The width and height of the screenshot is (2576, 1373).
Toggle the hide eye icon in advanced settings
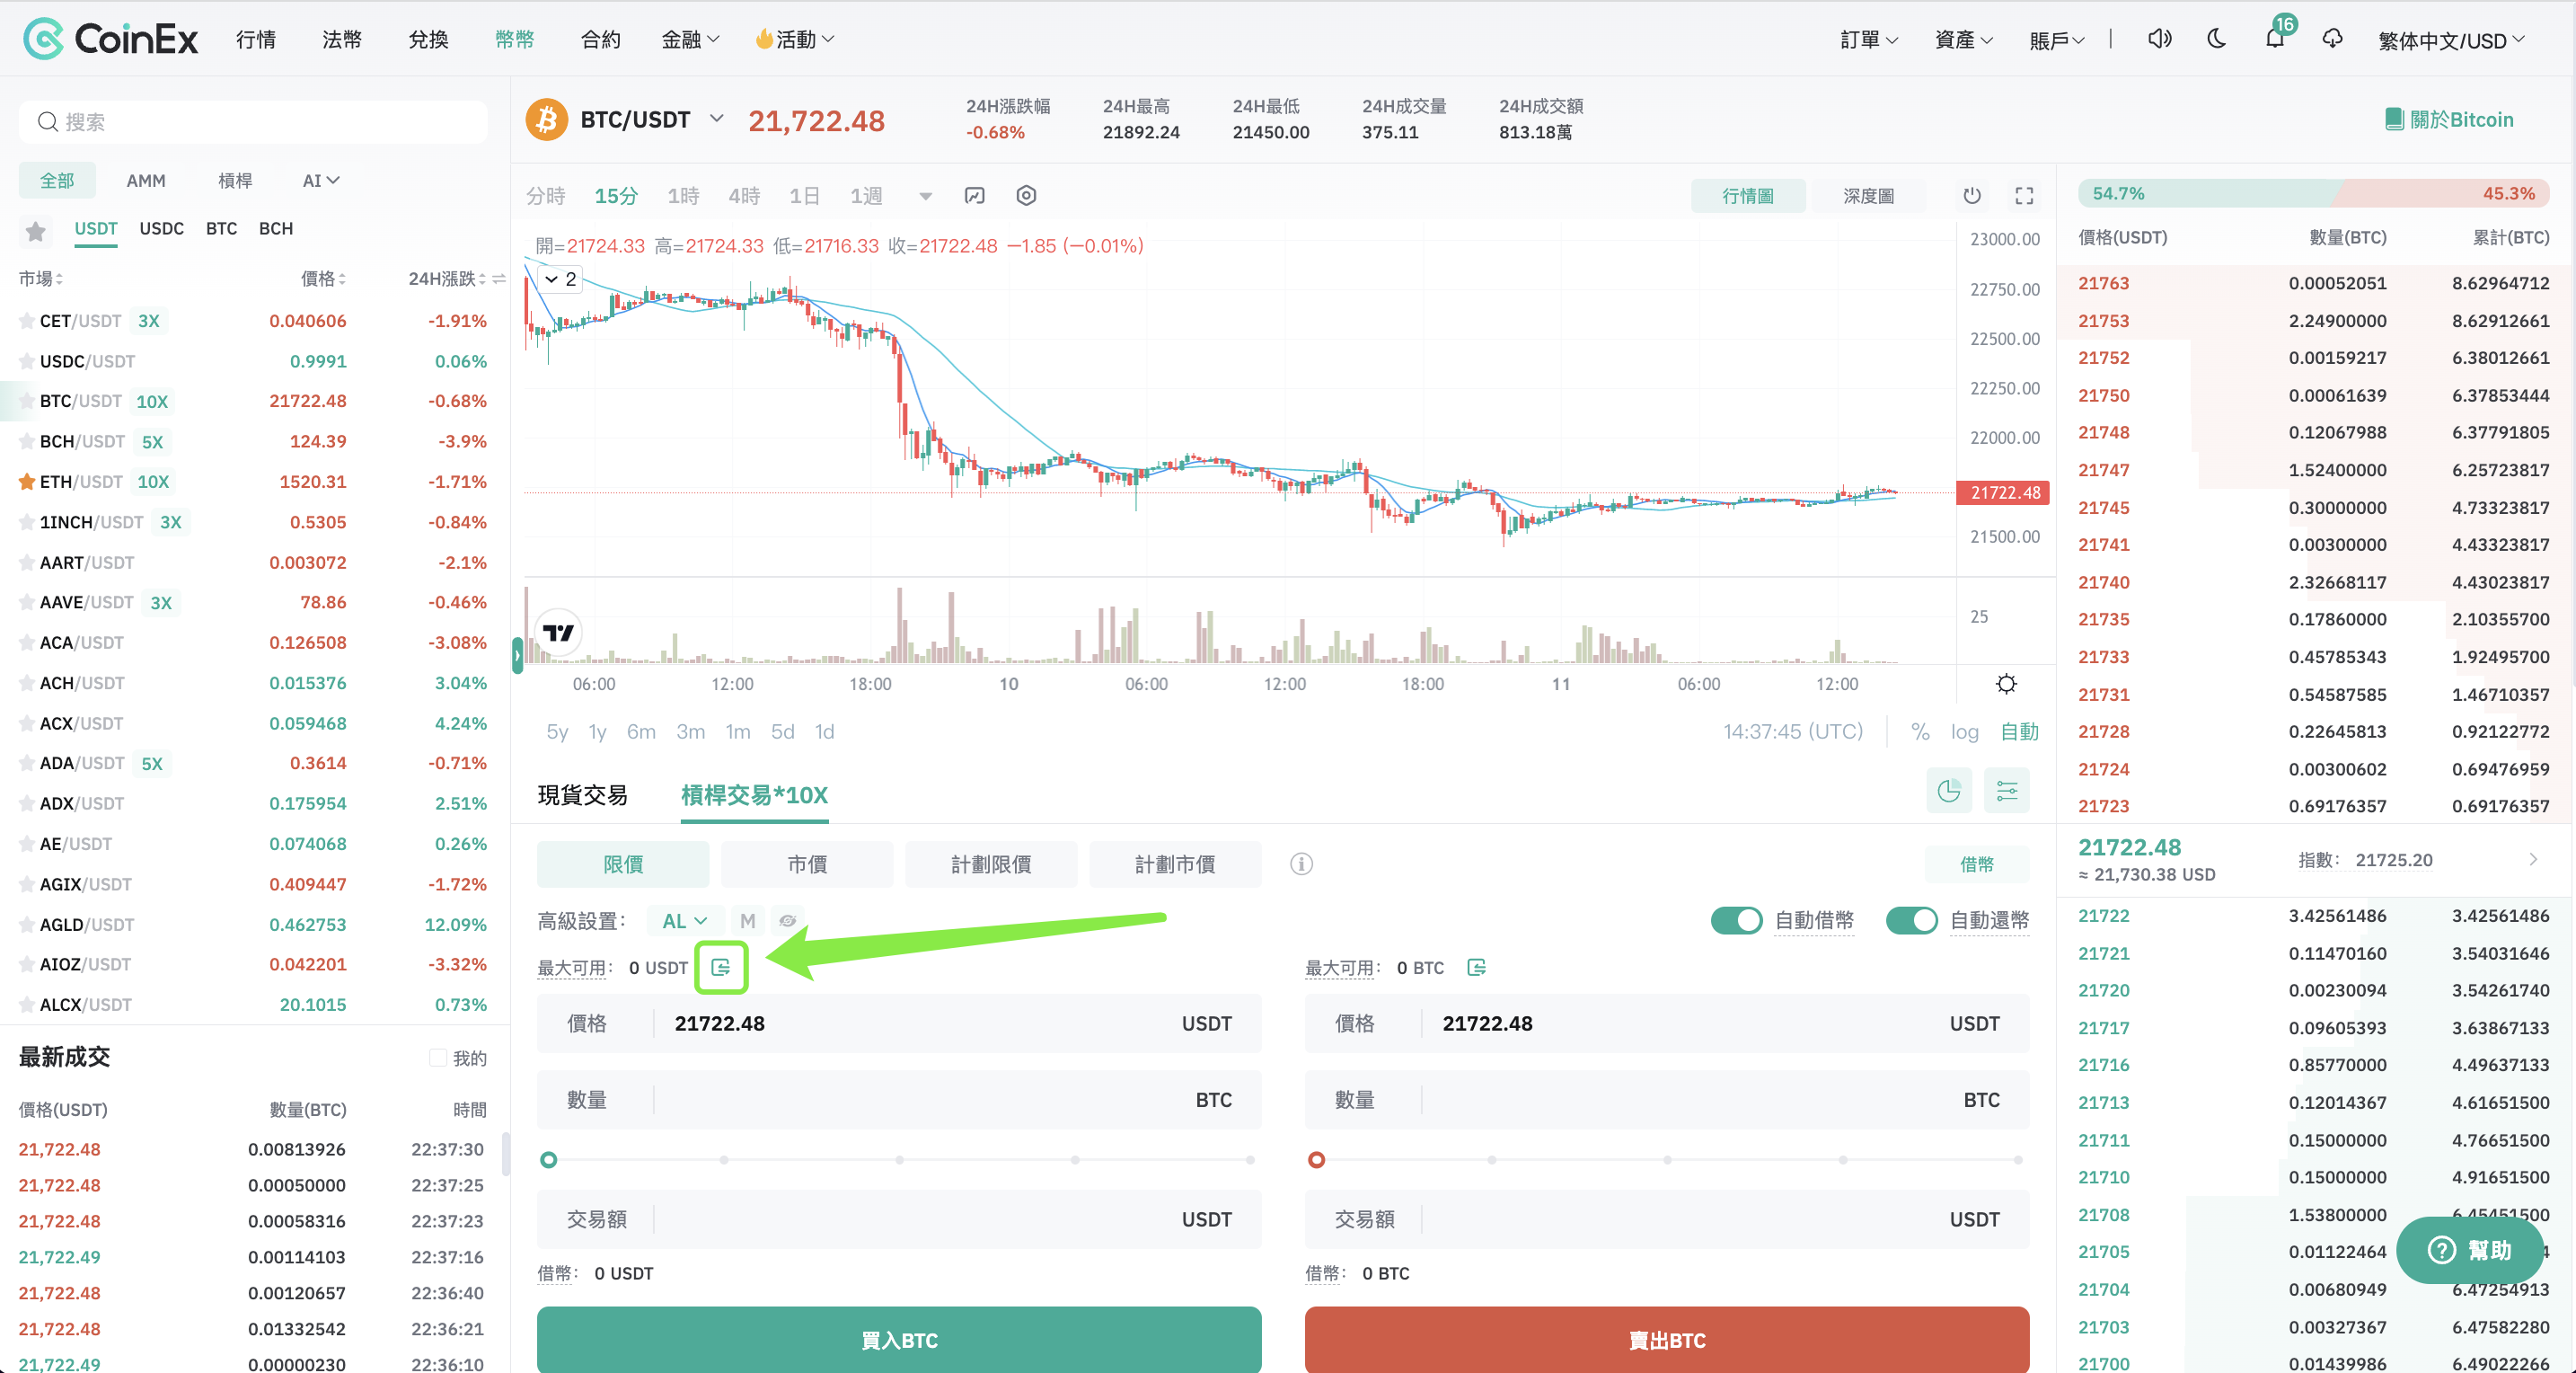pyautogui.click(x=788, y=921)
